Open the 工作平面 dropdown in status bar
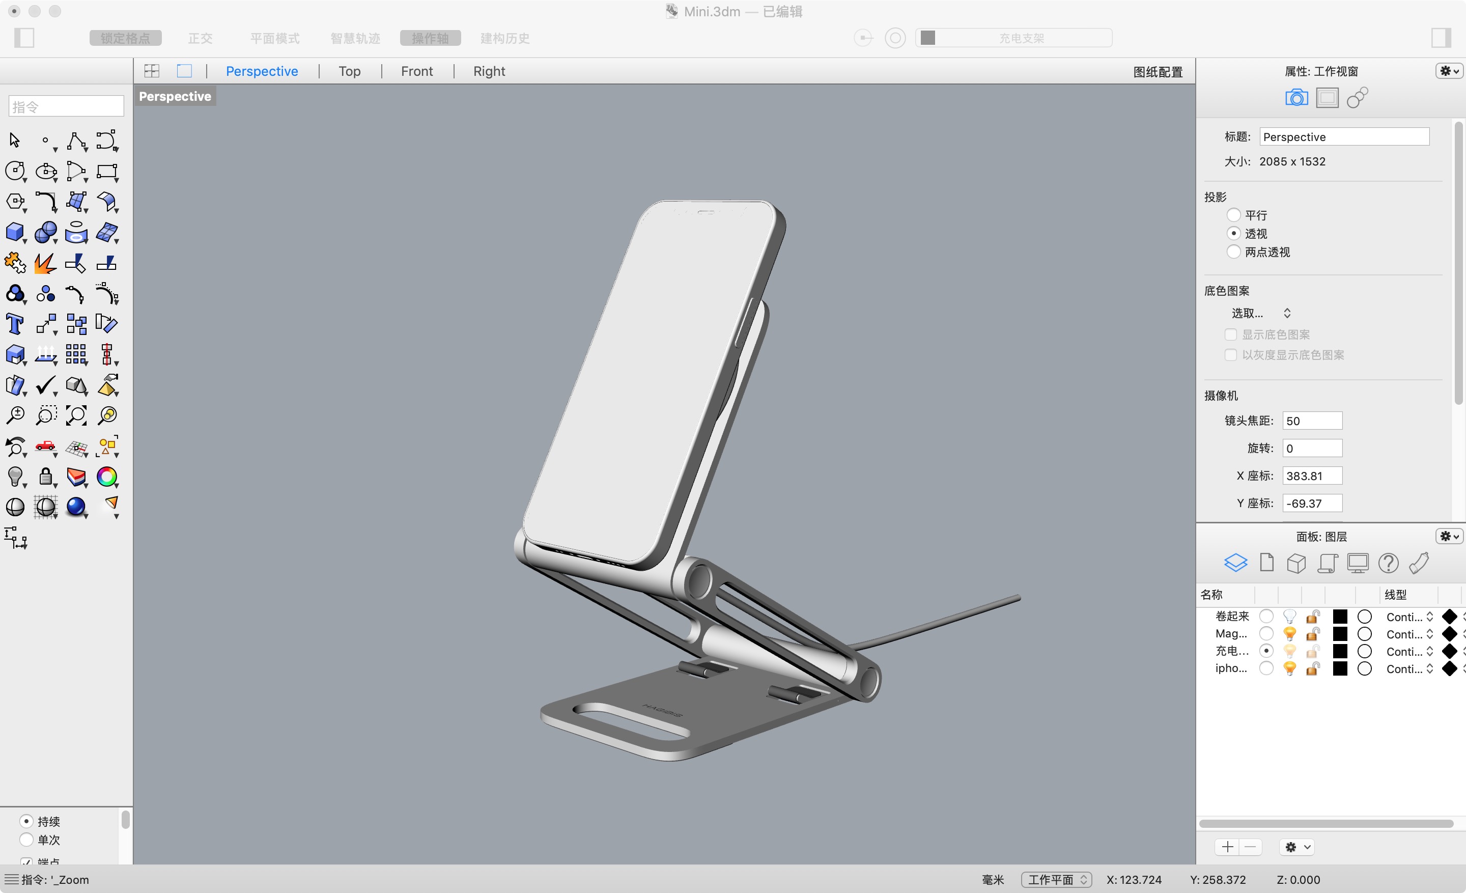Image resolution: width=1466 pixels, height=893 pixels. pos(1056,879)
